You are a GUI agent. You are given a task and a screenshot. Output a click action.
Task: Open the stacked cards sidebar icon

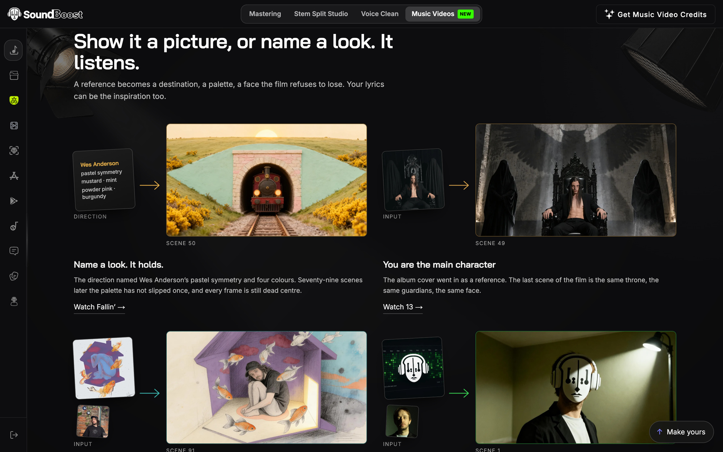point(14,276)
